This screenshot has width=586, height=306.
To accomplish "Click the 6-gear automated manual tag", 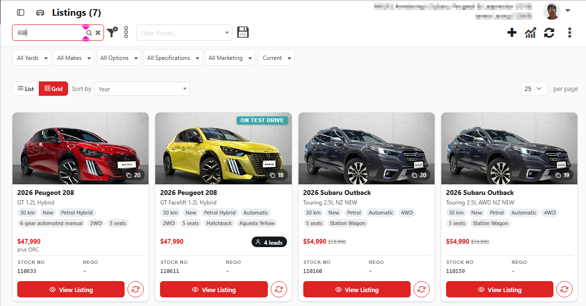I will click(51, 223).
